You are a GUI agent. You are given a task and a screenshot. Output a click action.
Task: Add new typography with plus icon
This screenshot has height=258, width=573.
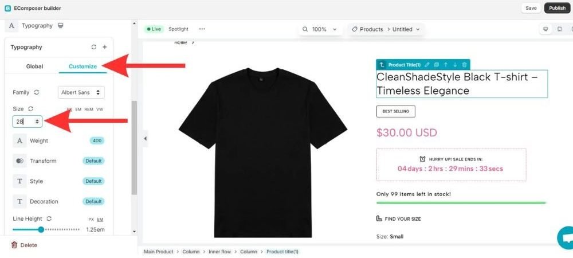pyautogui.click(x=104, y=47)
